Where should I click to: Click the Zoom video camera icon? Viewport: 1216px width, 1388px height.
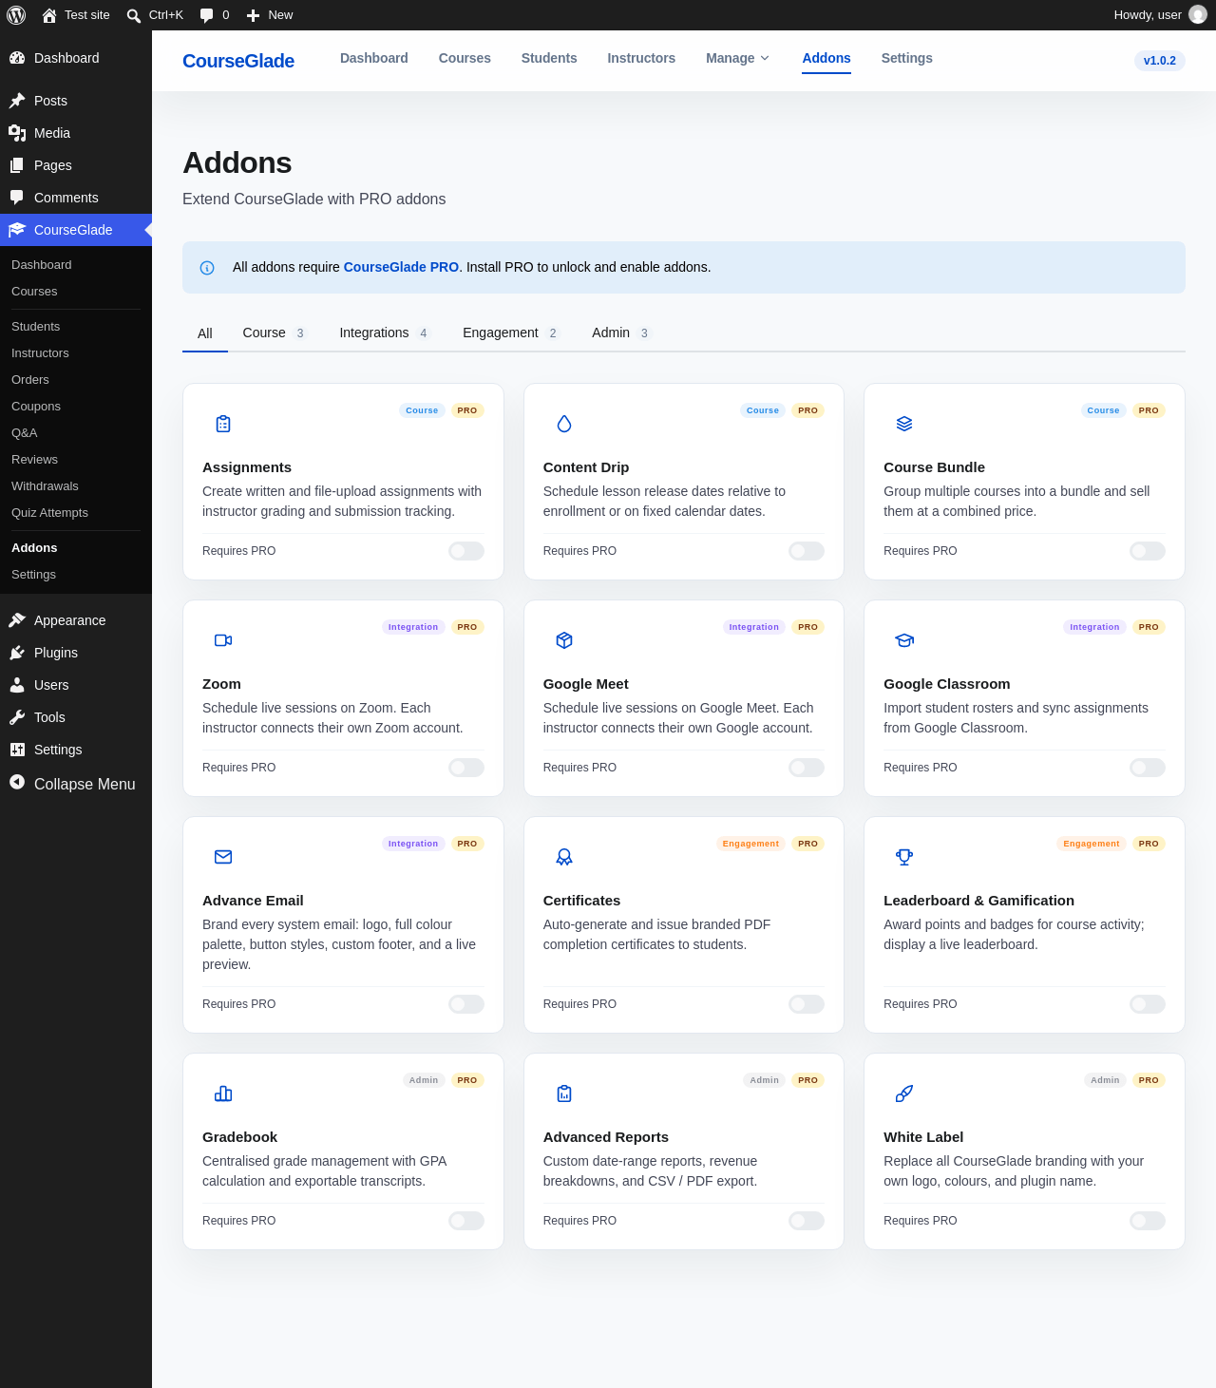[223, 640]
